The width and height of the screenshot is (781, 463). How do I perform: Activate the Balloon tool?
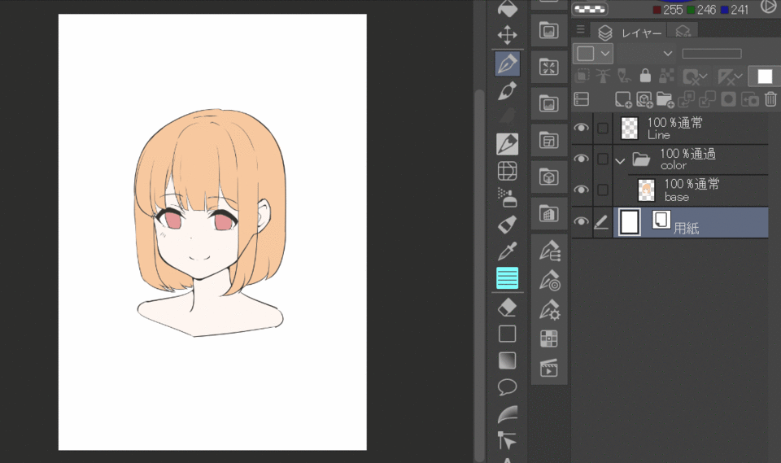point(508,387)
